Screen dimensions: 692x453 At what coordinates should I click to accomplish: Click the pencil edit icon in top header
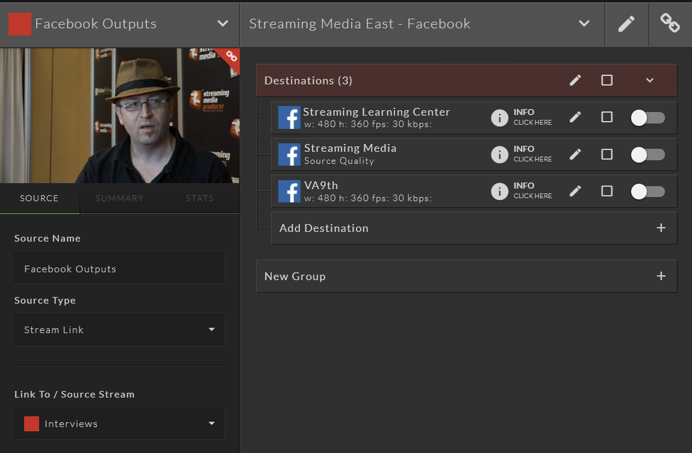[626, 24]
